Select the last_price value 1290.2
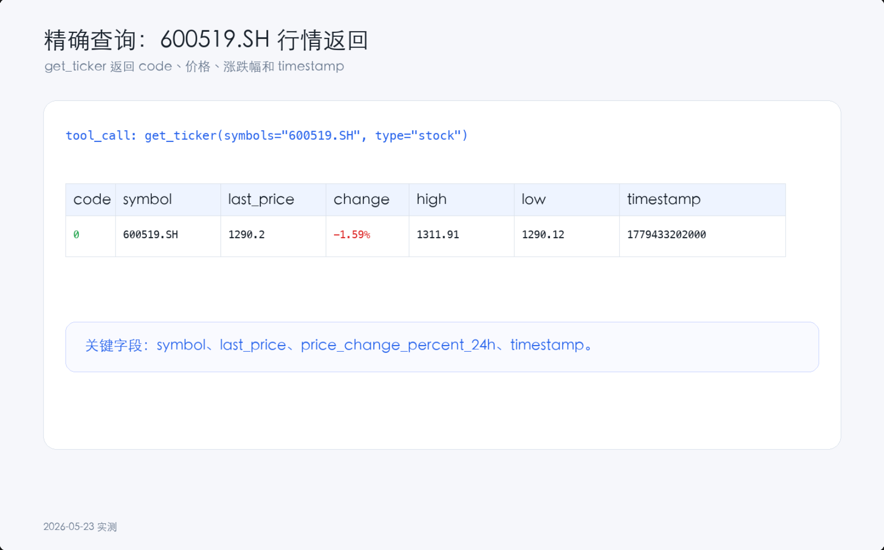The image size is (884, 550). pyautogui.click(x=246, y=235)
